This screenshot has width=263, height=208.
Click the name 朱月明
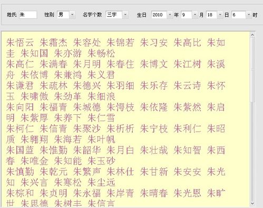coord(87,64)
